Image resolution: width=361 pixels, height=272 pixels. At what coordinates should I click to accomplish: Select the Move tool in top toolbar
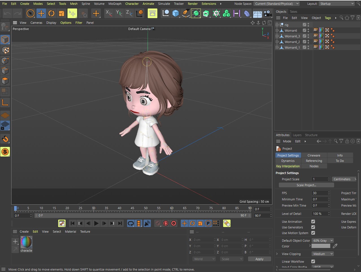(41, 13)
